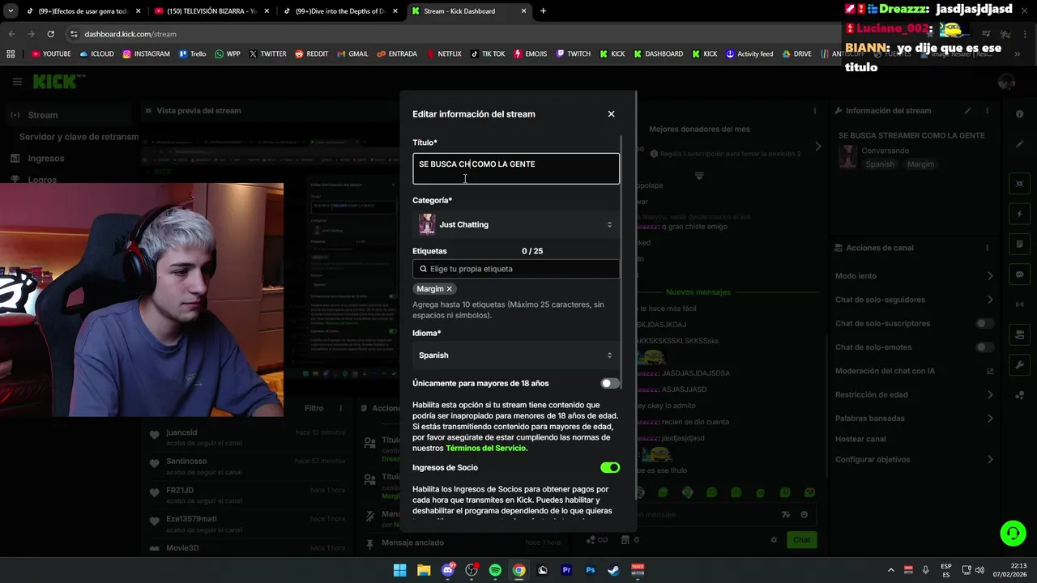The height and width of the screenshot is (583, 1037).
Task: Click Filtro in activity feed
Action: [x=314, y=408]
